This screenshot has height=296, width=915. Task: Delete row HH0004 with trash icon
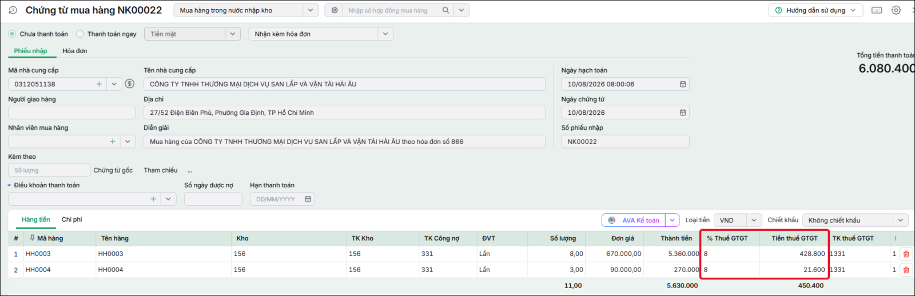tap(906, 270)
